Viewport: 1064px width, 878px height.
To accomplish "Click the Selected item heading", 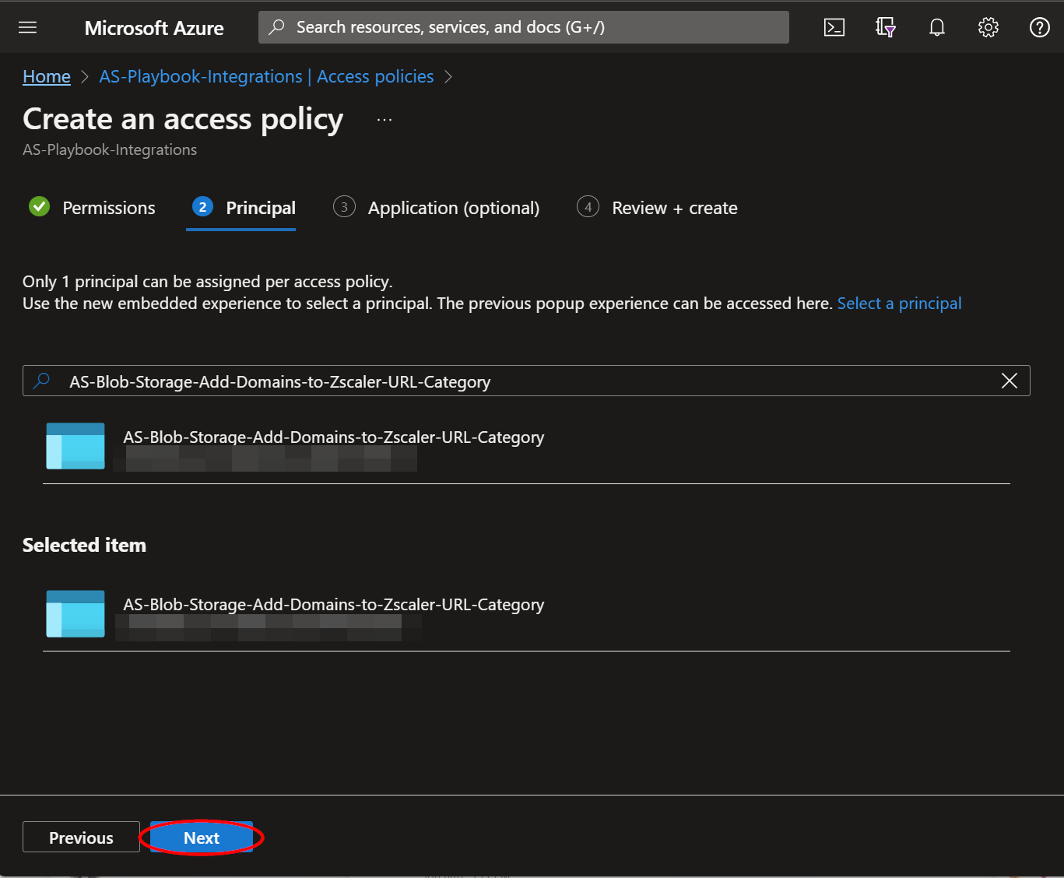I will tap(84, 545).
